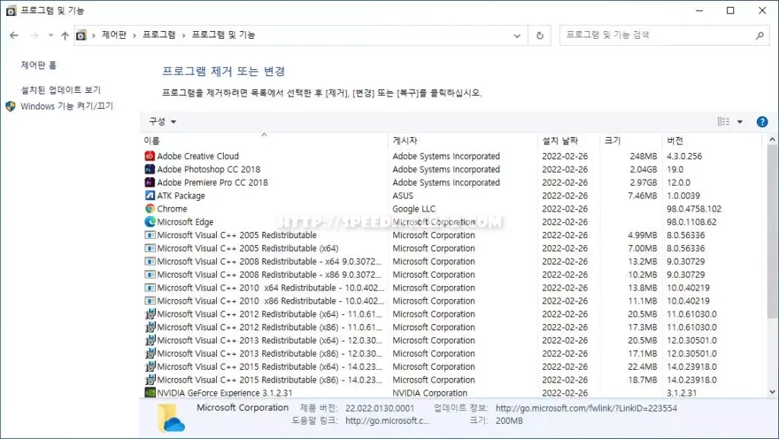Click 프로그램 및 기능 in the breadcrumb path
This screenshot has width=779, height=439.
click(223, 35)
